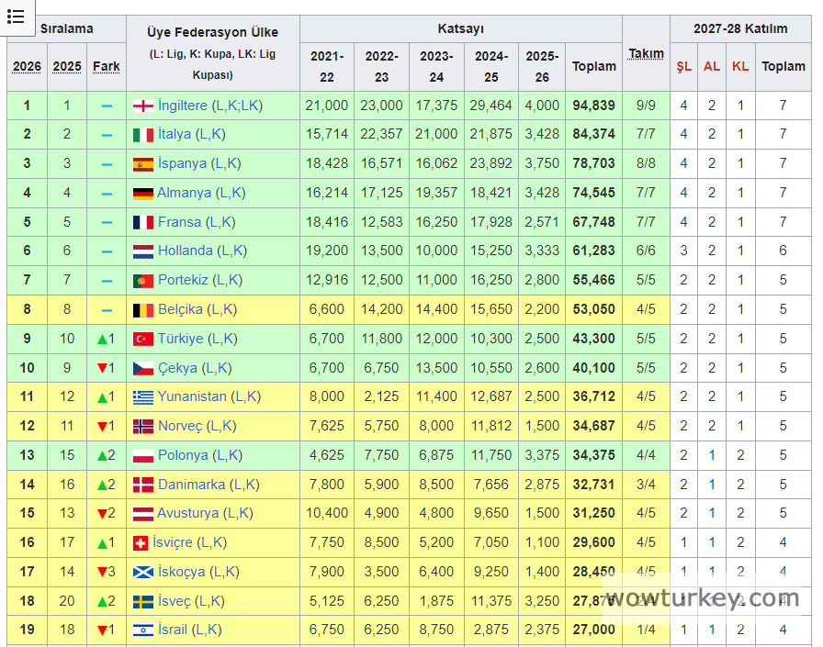Click the Israel flag icon

[x=142, y=630]
